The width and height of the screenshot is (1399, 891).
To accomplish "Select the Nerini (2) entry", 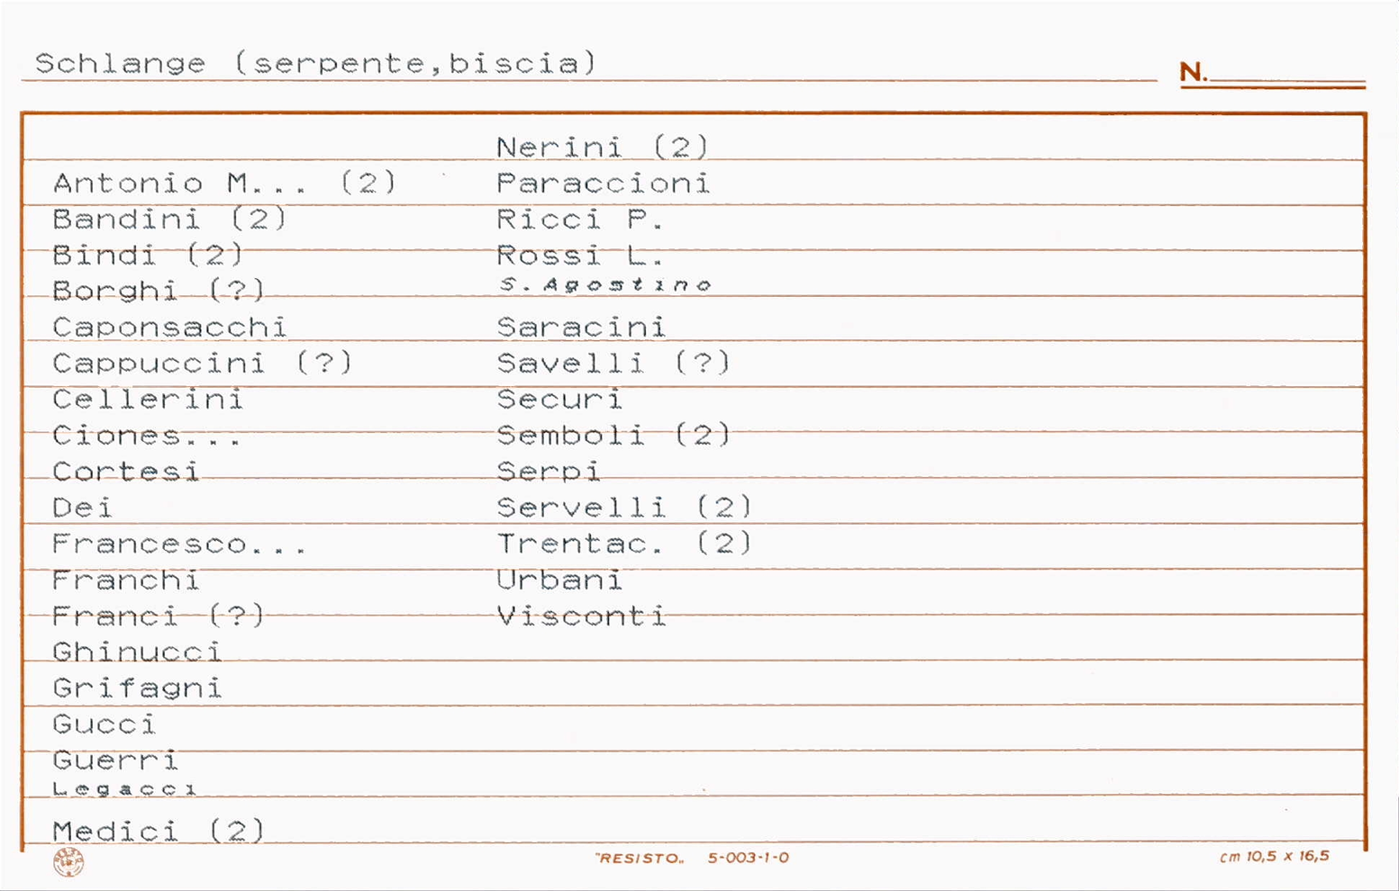I will tap(603, 147).
